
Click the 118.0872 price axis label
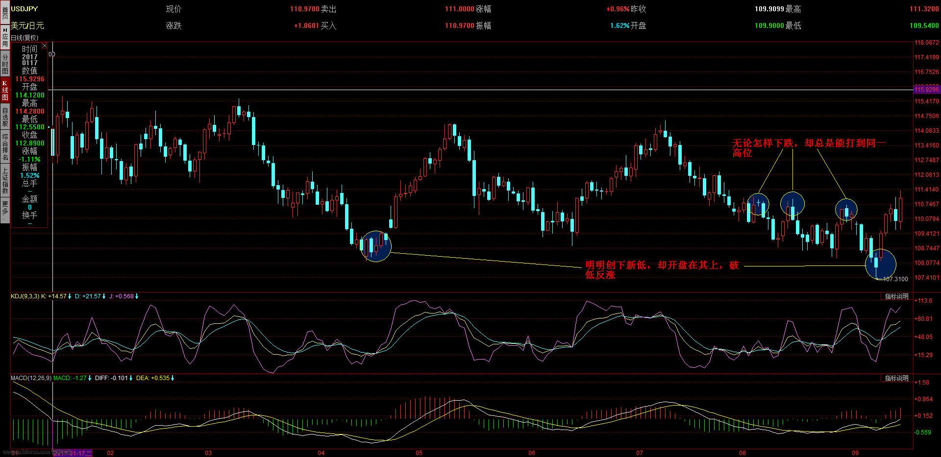927,43
